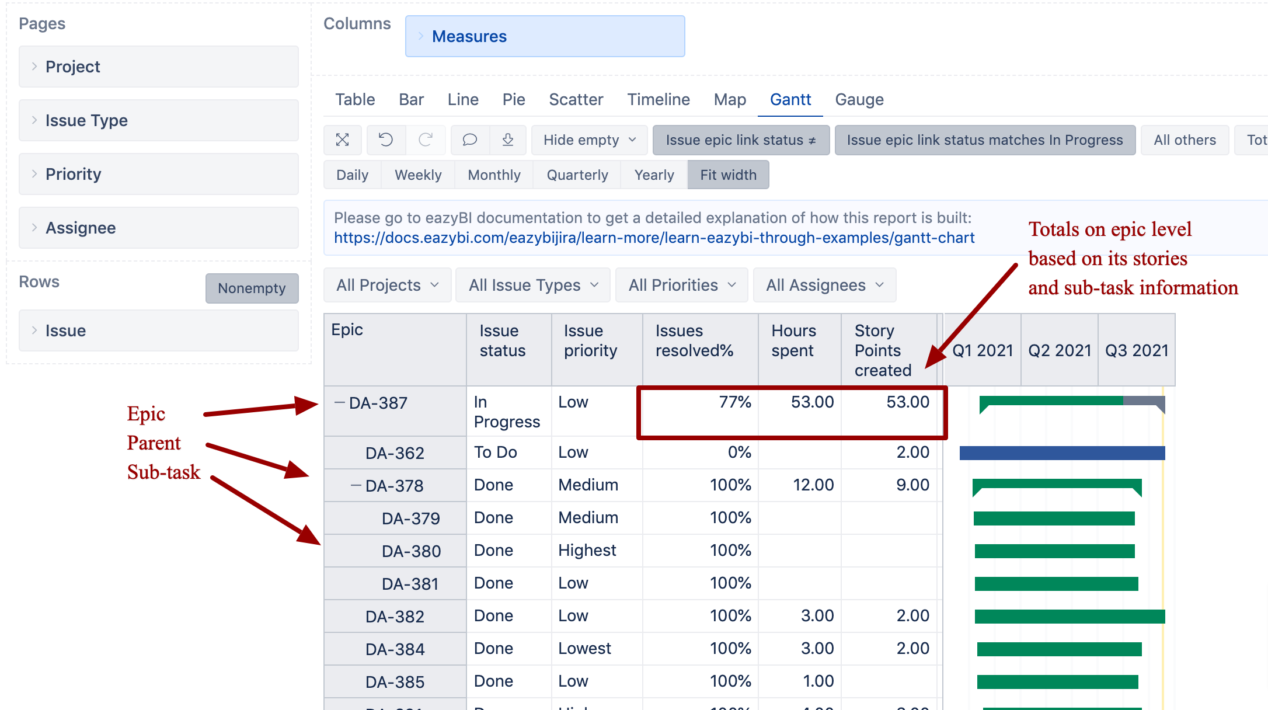Redo the last undone change

click(x=426, y=140)
